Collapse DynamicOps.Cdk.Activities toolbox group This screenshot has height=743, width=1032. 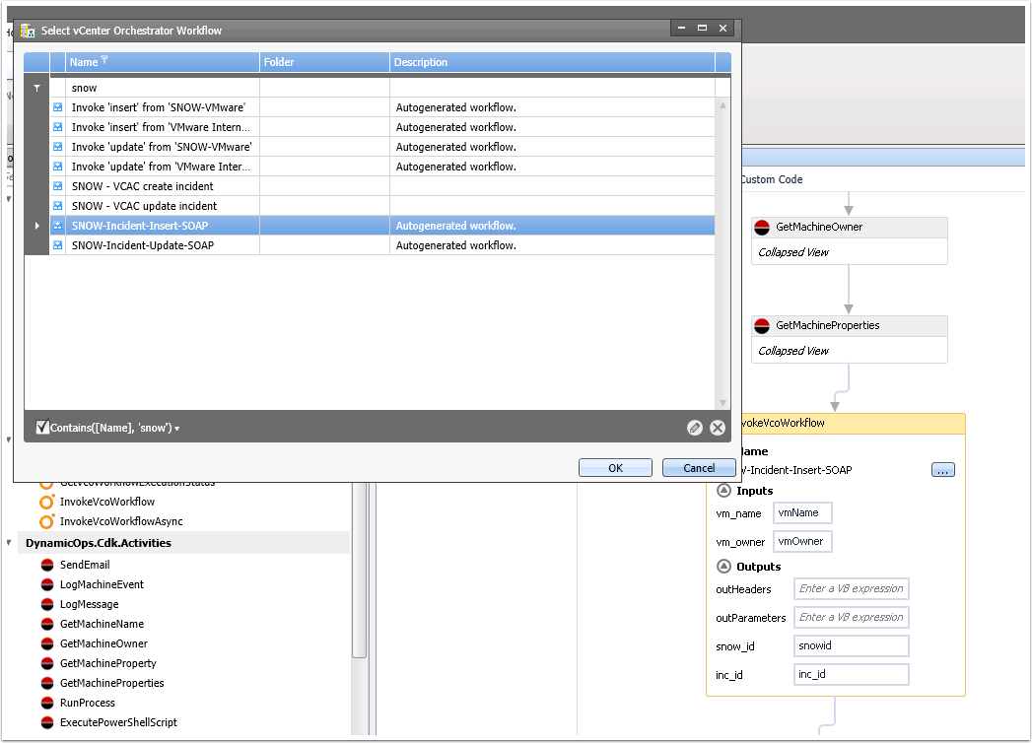[9, 543]
